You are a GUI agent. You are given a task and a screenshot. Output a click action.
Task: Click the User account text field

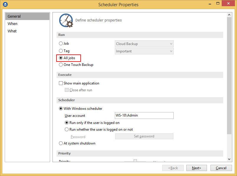tap(144, 116)
